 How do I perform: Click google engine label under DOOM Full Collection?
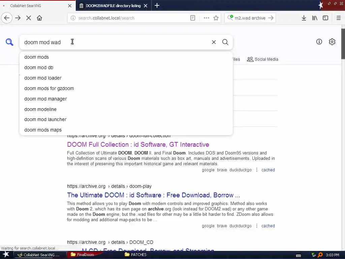coord(208,170)
